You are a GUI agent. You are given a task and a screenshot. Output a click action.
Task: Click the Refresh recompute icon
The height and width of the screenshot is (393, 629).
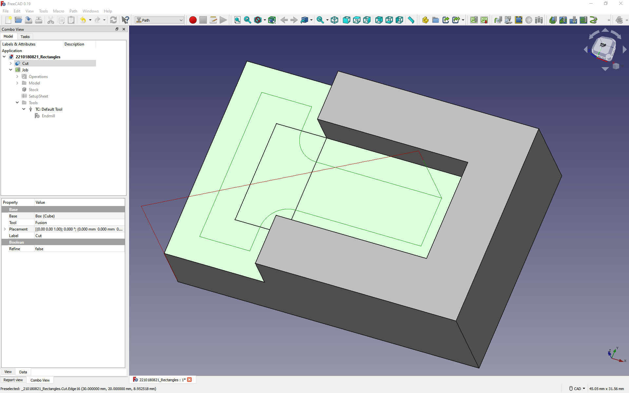[113, 20]
